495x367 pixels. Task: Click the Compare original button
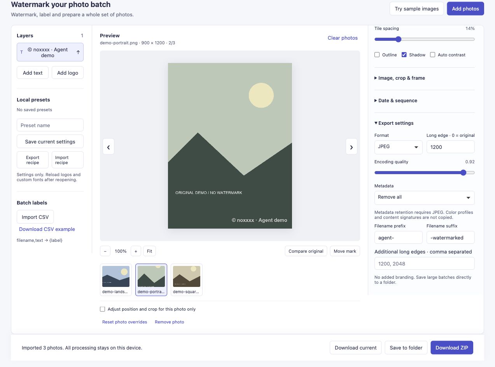306,251
